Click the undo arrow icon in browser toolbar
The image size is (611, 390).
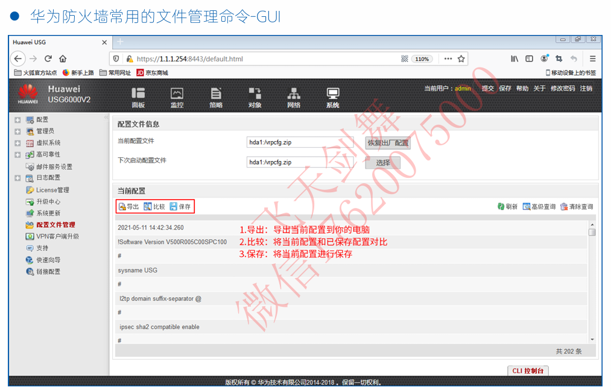[574, 59]
